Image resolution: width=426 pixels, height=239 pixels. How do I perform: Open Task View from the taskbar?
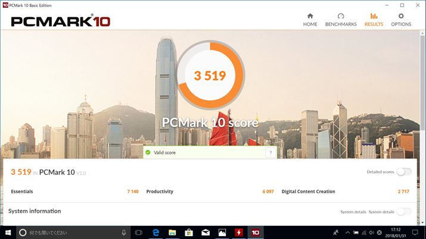(139, 232)
